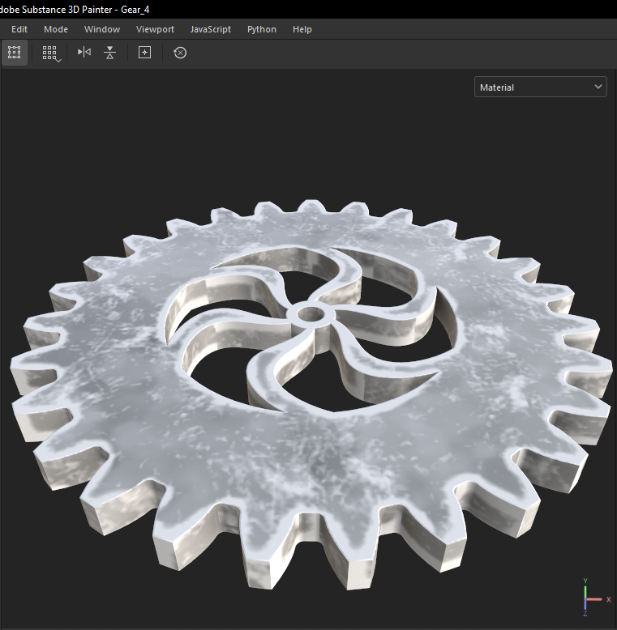Select the transform bounding box tool icon
Viewport: 617px width, 630px height.
coord(15,53)
